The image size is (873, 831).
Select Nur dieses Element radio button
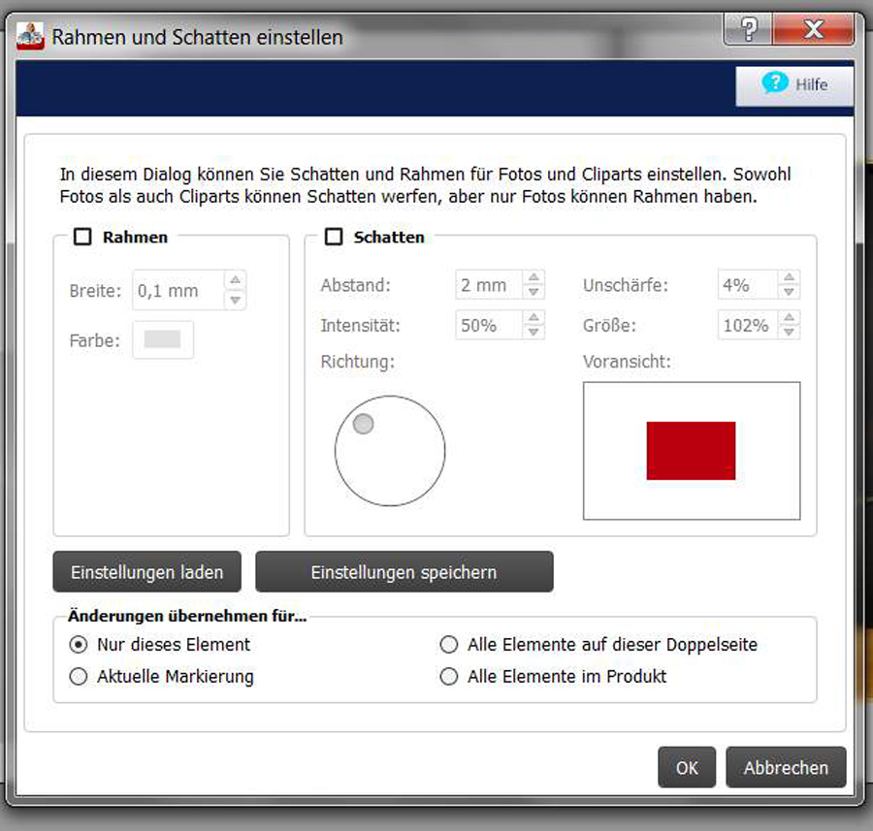coord(79,645)
